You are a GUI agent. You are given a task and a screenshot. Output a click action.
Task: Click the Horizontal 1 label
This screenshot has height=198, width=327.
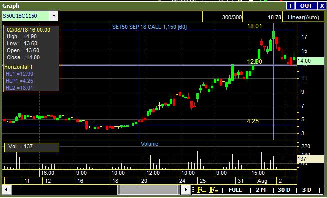coord(18,67)
